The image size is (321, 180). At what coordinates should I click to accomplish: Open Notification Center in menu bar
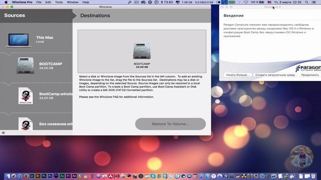(314, 2)
